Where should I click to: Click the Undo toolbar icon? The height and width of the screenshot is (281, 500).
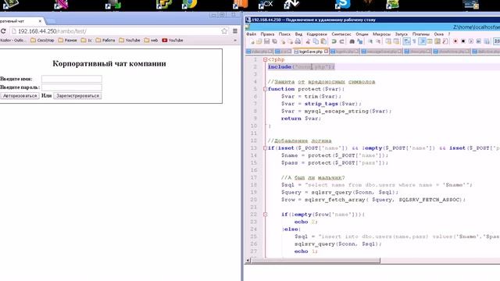334,41
